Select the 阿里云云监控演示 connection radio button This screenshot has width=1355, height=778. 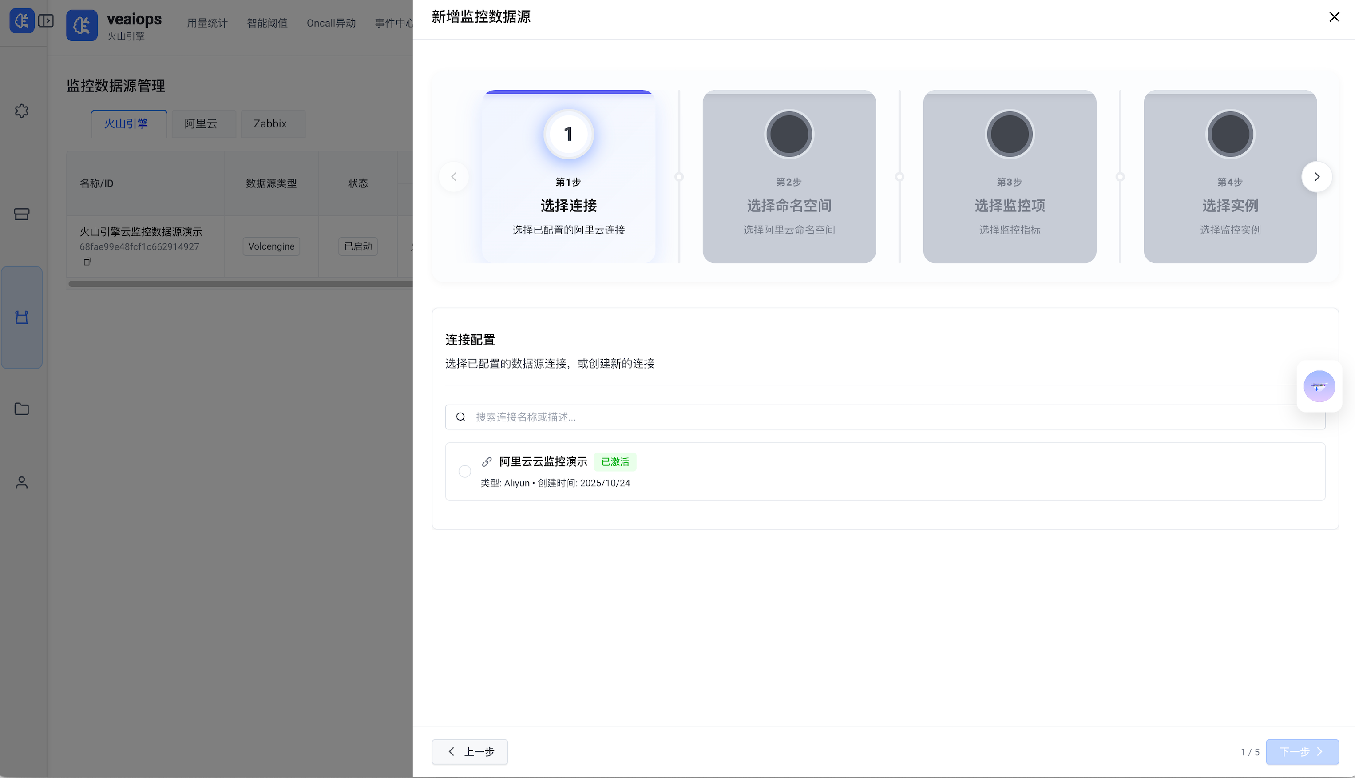pos(464,471)
